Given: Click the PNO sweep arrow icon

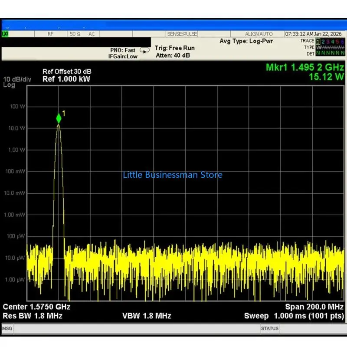Looking at the screenshot, I should click(x=144, y=51).
